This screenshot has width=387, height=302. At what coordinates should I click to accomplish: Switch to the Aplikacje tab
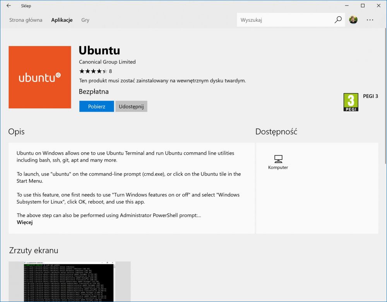point(62,20)
